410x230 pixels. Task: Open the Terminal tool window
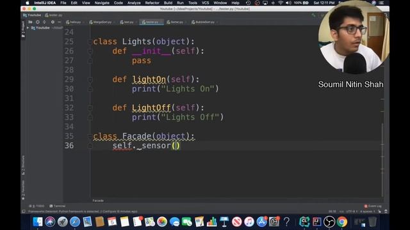[58, 206]
